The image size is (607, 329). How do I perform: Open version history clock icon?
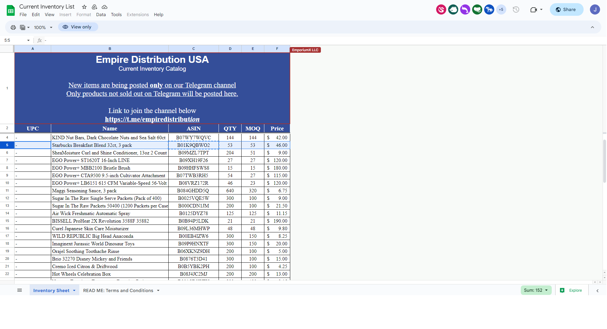(516, 9)
